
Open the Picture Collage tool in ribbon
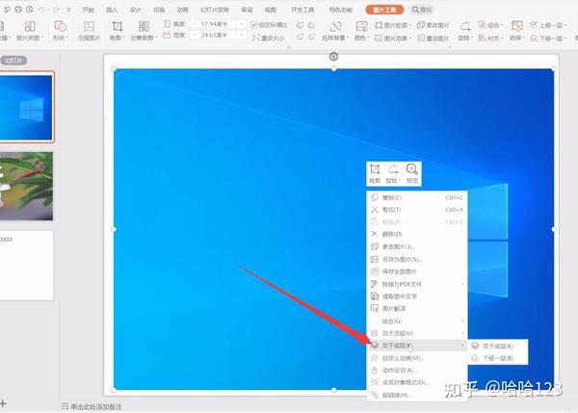(x=30, y=30)
